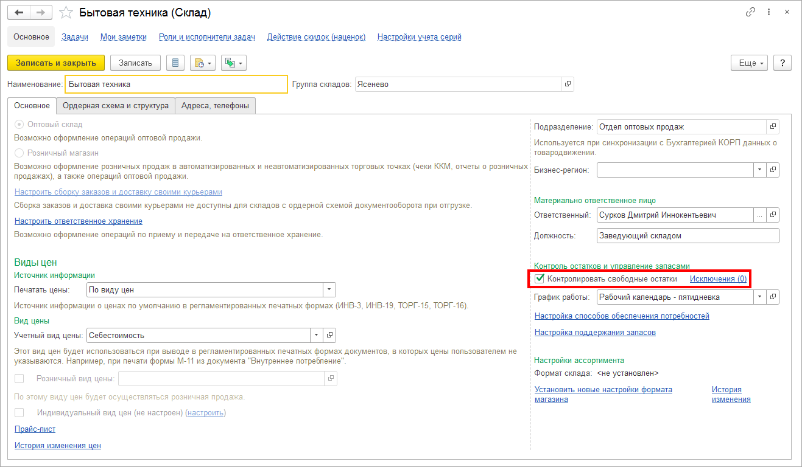The height and width of the screenshot is (467, 802).
Task: Toggle Индивидуальный вид цен checkbox
Action: pos(19,412)
